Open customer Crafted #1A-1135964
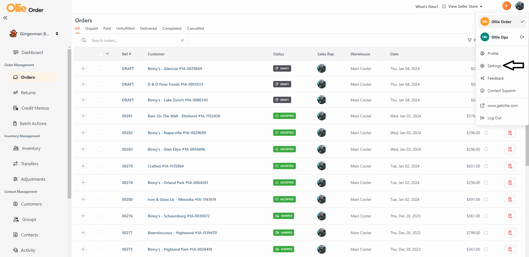The height and width of the screenshot is (257, 529). pyautogui.click(x=166, y=166)
